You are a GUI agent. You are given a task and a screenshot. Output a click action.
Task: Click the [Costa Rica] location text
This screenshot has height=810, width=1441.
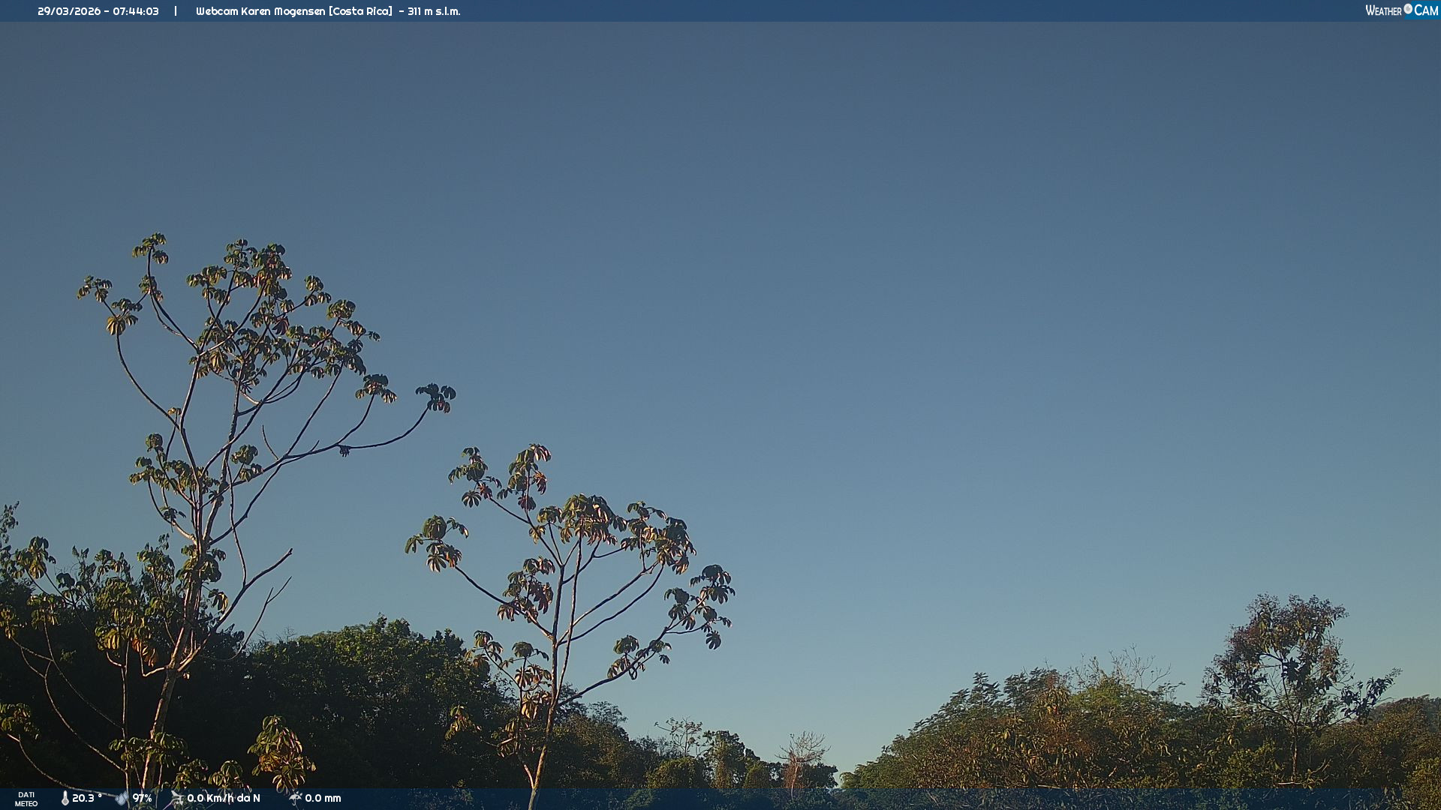(x=360, y=11)
